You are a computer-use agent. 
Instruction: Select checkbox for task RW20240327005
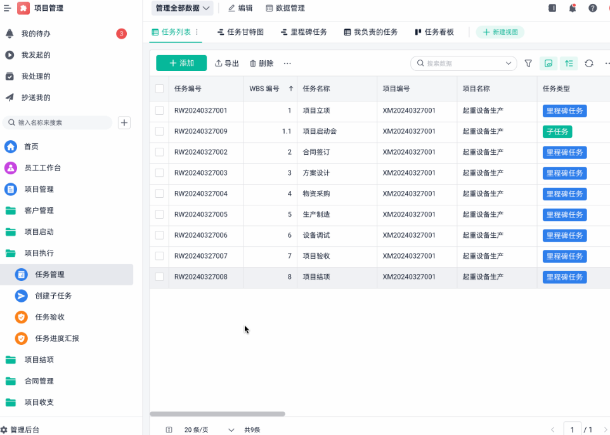pos(159,214)
